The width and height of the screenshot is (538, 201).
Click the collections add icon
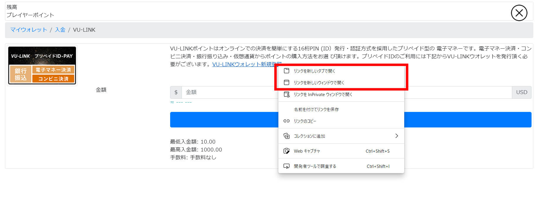(287, 136)
